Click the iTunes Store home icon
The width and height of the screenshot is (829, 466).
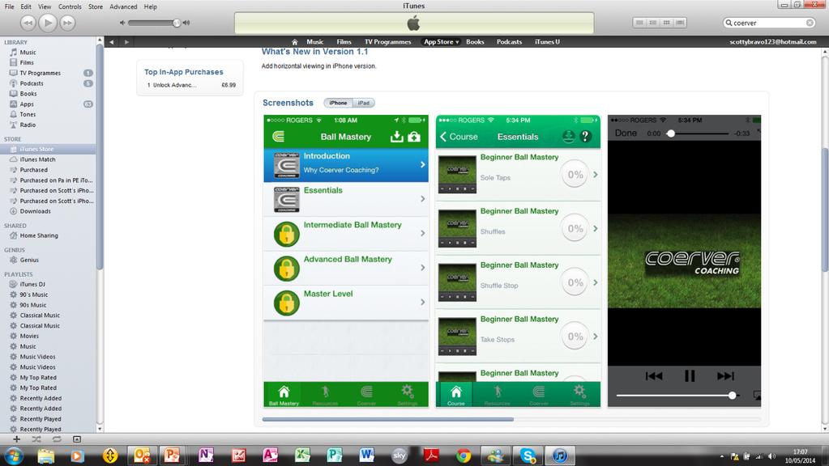pos(294,42)
